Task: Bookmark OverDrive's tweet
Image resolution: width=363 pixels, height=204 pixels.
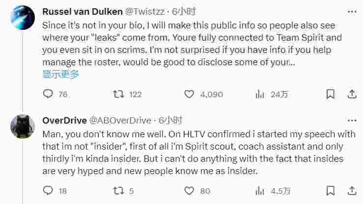Action: tap(331, 191)
